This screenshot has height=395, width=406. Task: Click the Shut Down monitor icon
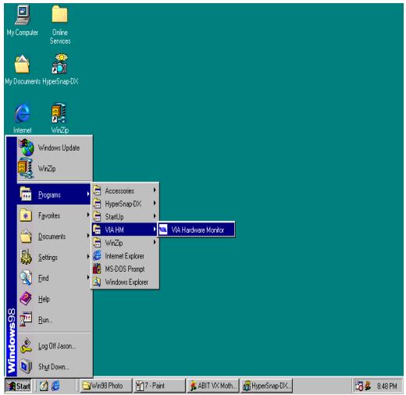click(x=26, y=366)
